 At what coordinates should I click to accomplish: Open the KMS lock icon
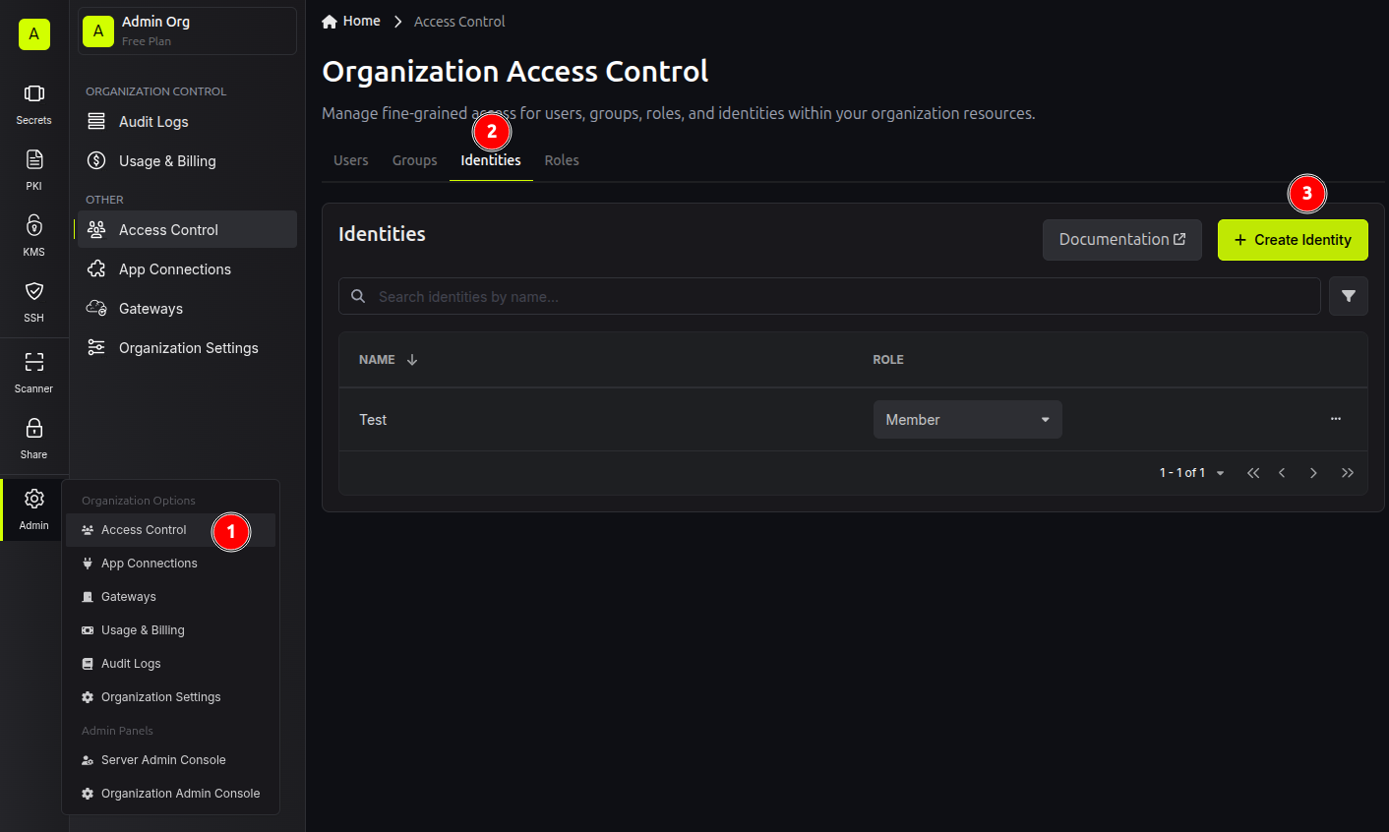(34, 225)
